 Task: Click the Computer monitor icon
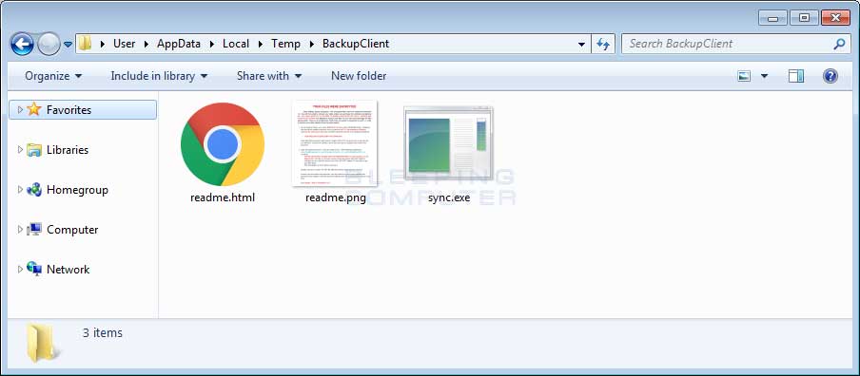34,230
